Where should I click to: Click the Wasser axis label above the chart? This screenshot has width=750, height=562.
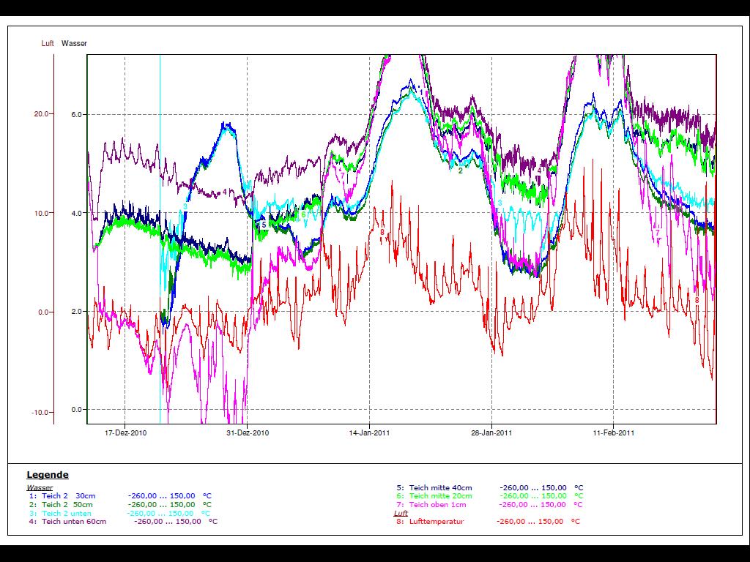74,44
